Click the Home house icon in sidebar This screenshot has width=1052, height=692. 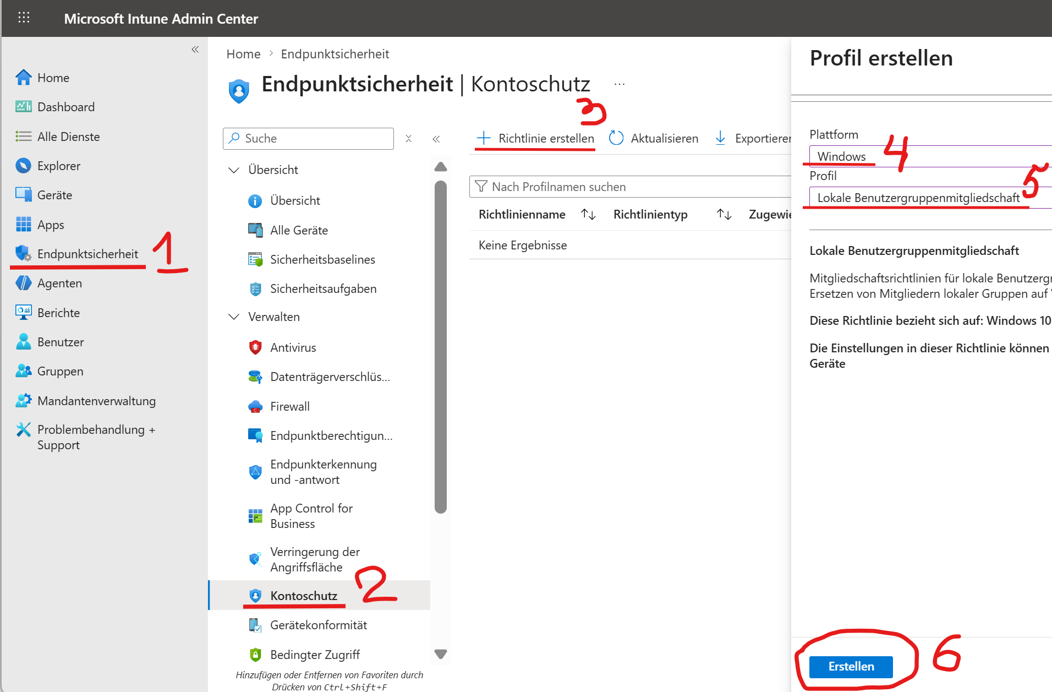pos(23,78)
